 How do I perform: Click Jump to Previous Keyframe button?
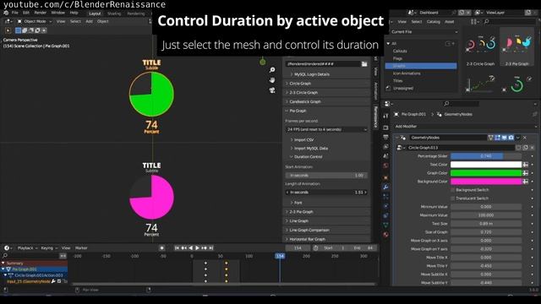(184, 247)
